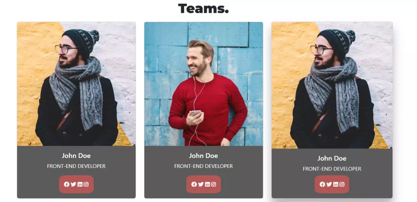417x202 pixels.
Task: Click FRONT-END DEVELOPER text on middle card
Action: coord(203,166)
